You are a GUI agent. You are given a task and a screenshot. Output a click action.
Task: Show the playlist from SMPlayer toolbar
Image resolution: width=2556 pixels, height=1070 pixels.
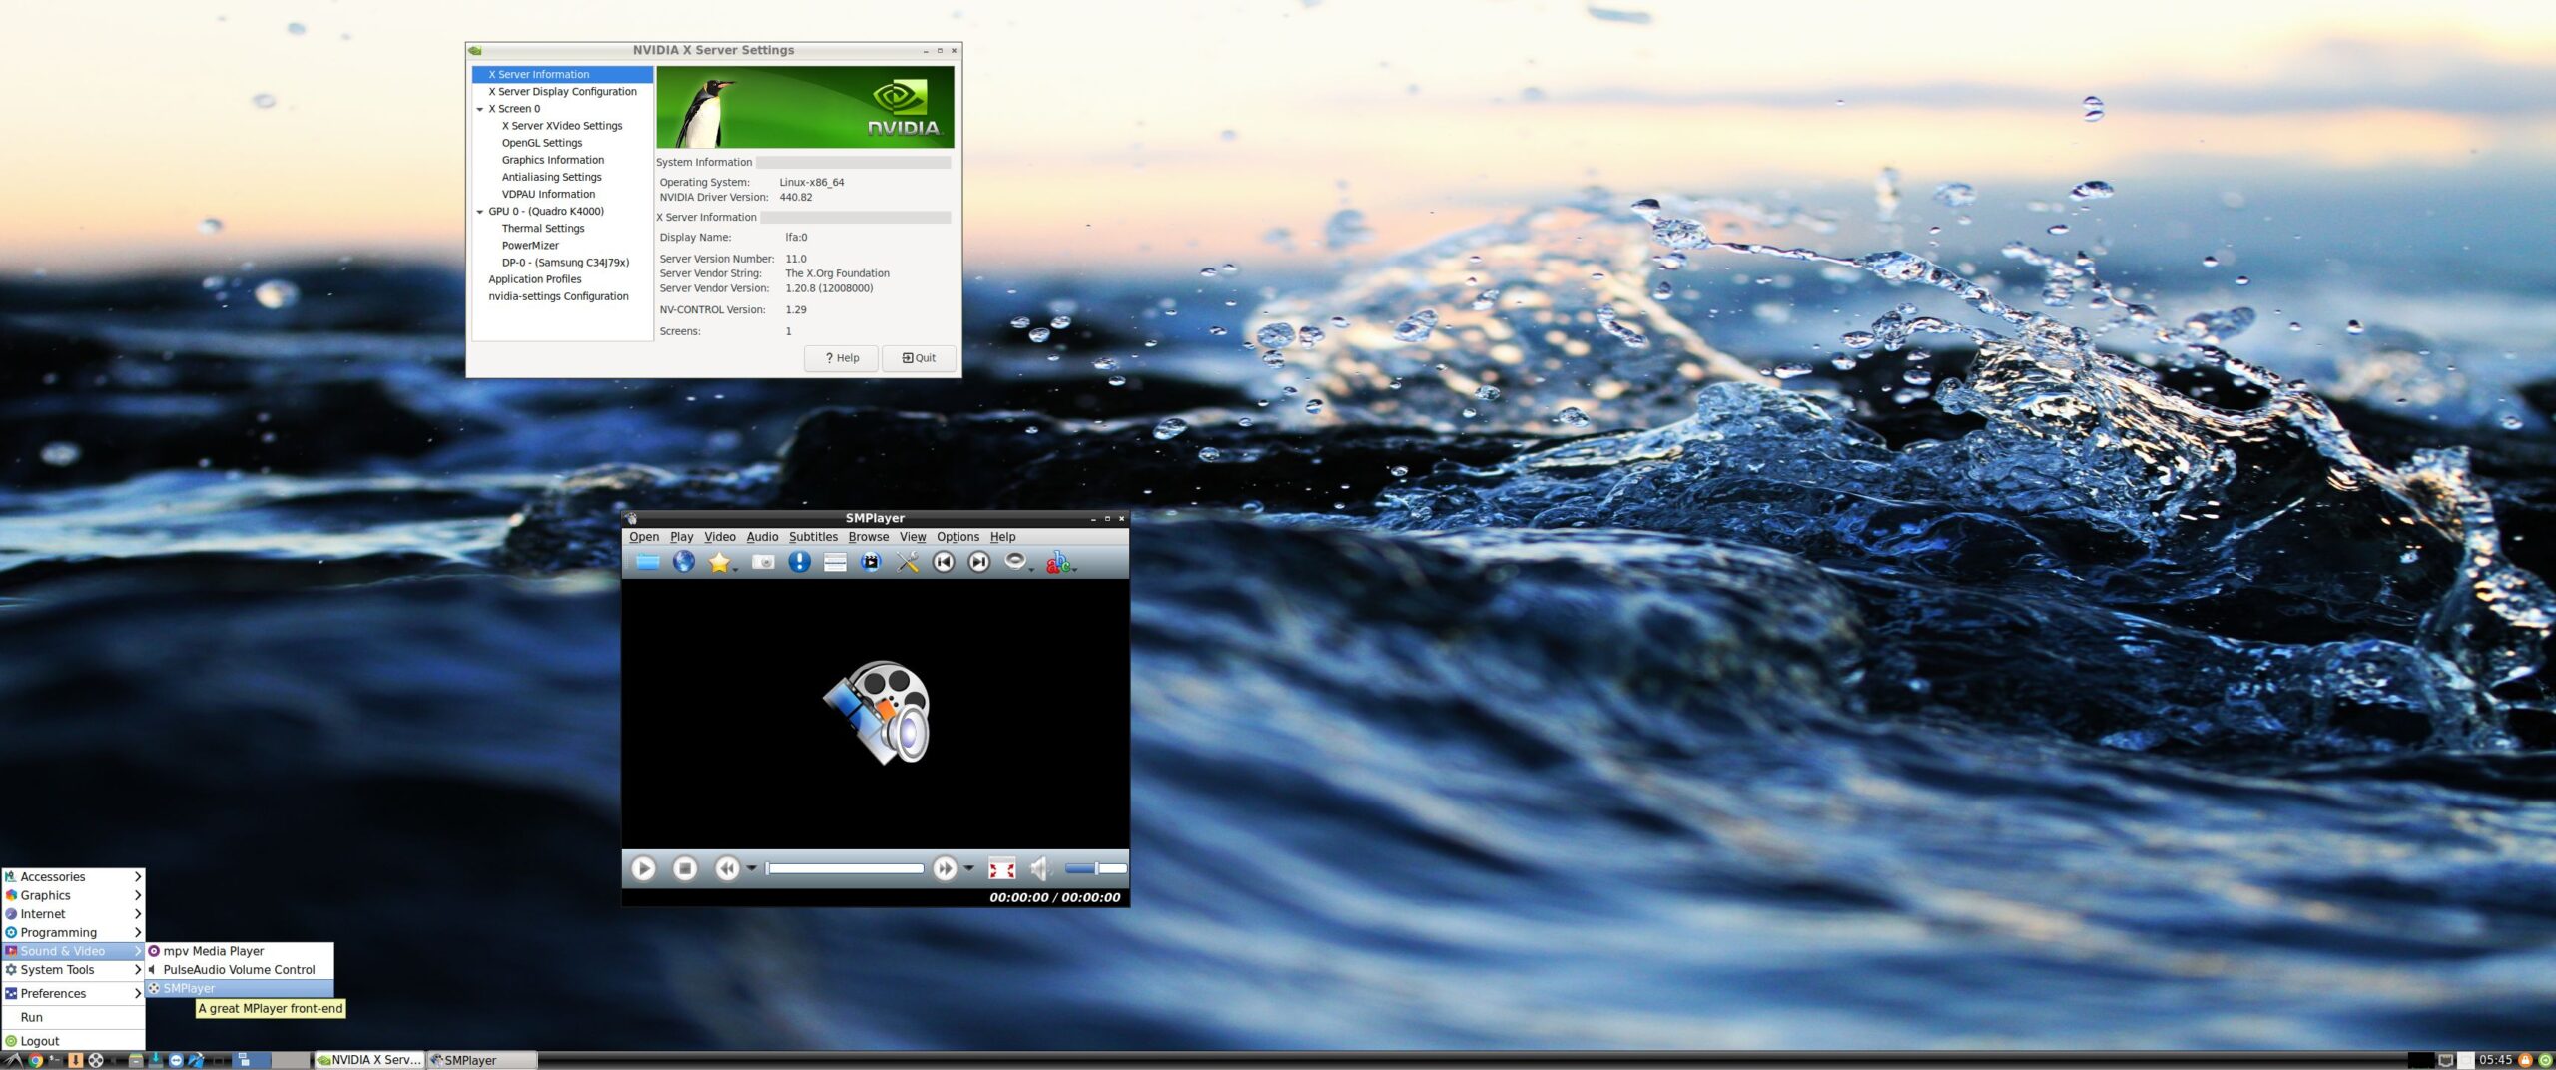[835, 562]
